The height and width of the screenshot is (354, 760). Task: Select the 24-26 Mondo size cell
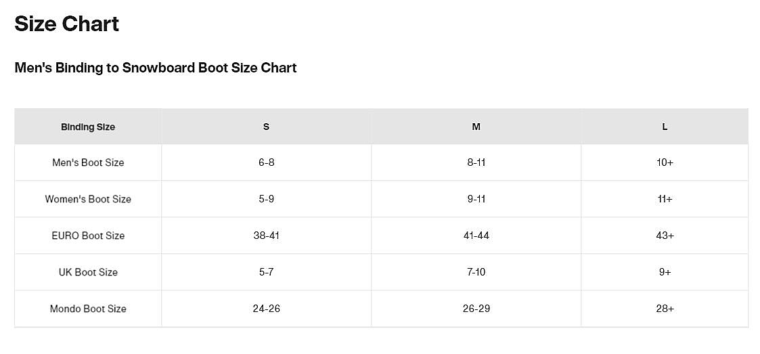pos(266,309)
